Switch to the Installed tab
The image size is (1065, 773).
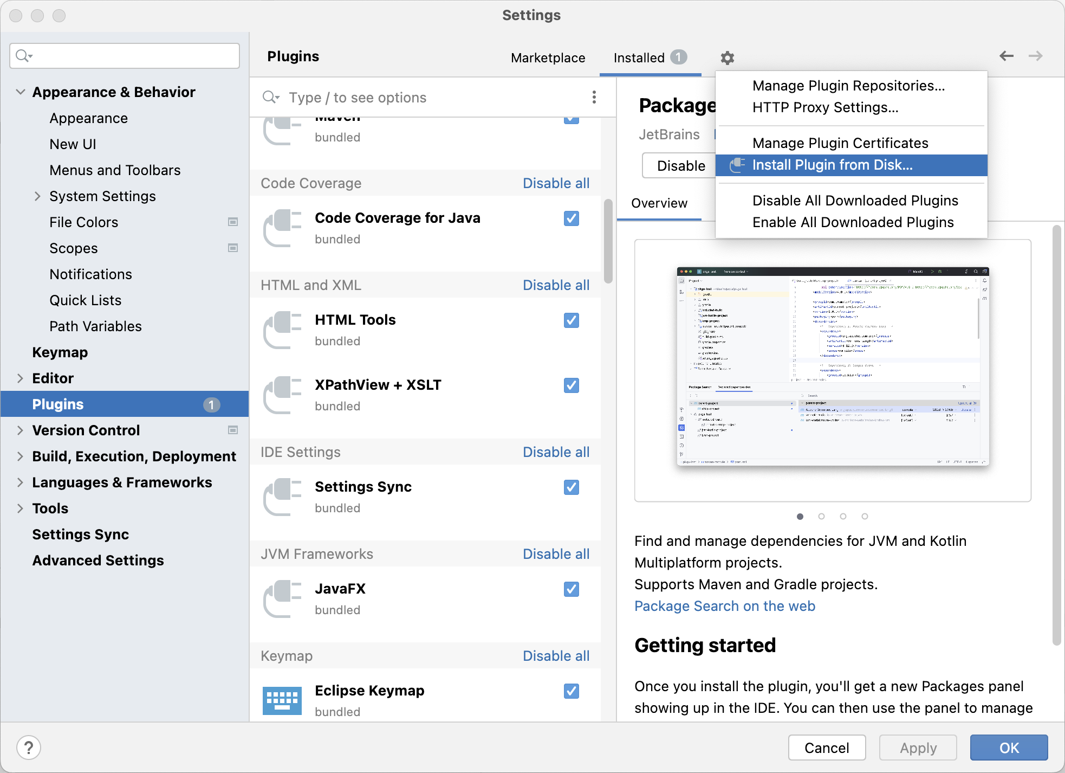pos(650,57)
